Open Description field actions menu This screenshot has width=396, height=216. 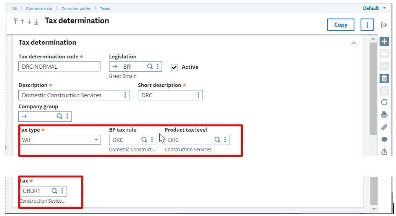[125, 95]
